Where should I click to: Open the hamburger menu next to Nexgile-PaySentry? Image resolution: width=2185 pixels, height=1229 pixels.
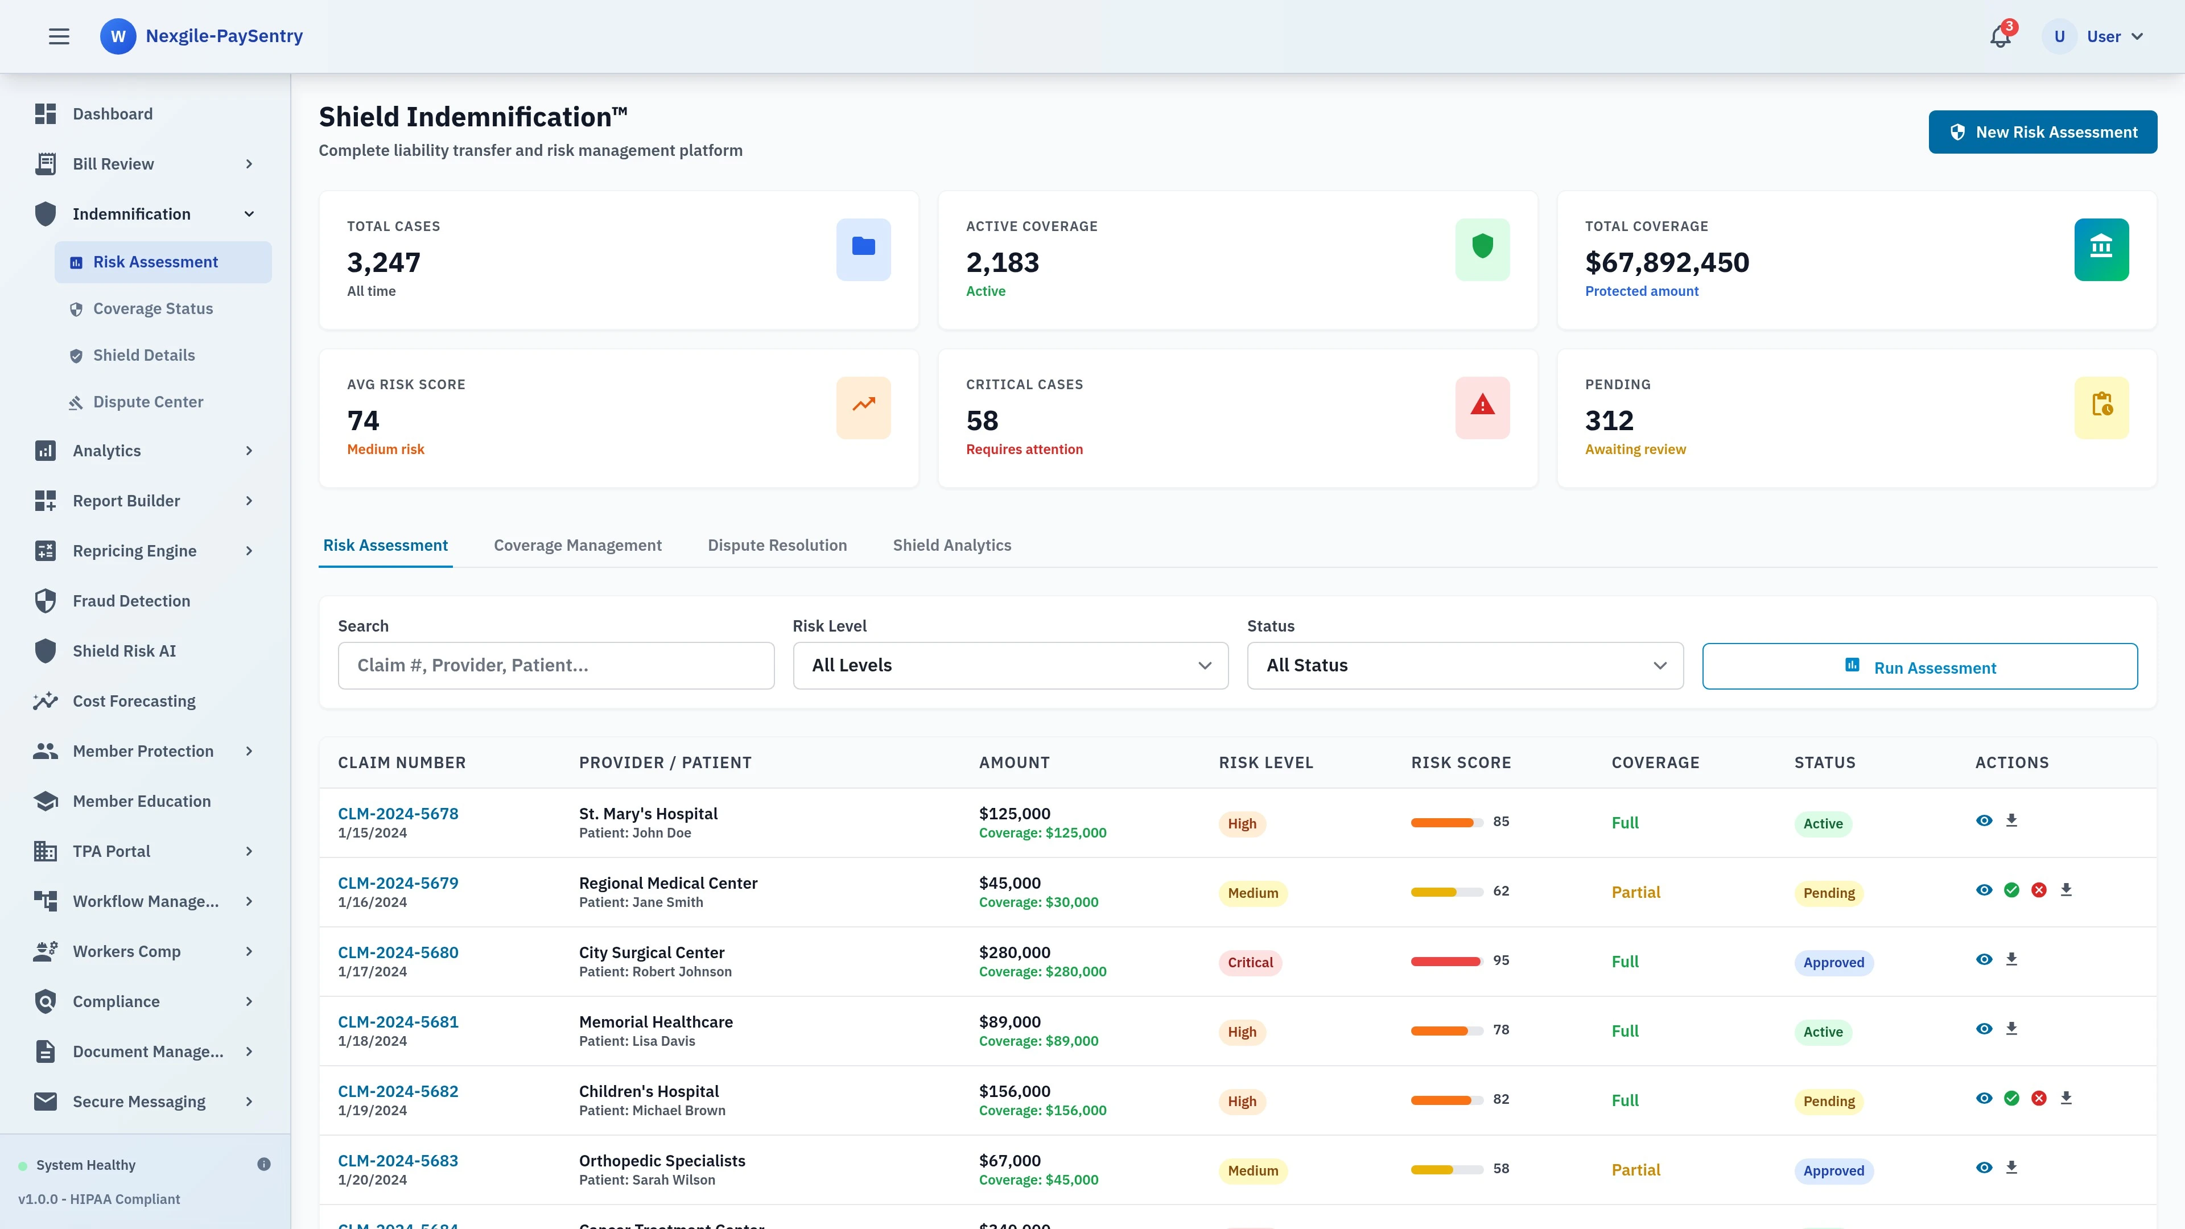point(59,36)
